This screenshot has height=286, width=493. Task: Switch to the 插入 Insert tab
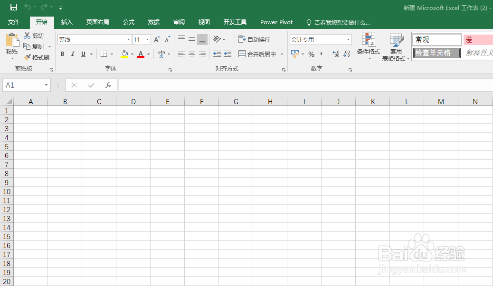tap(66, 22)
